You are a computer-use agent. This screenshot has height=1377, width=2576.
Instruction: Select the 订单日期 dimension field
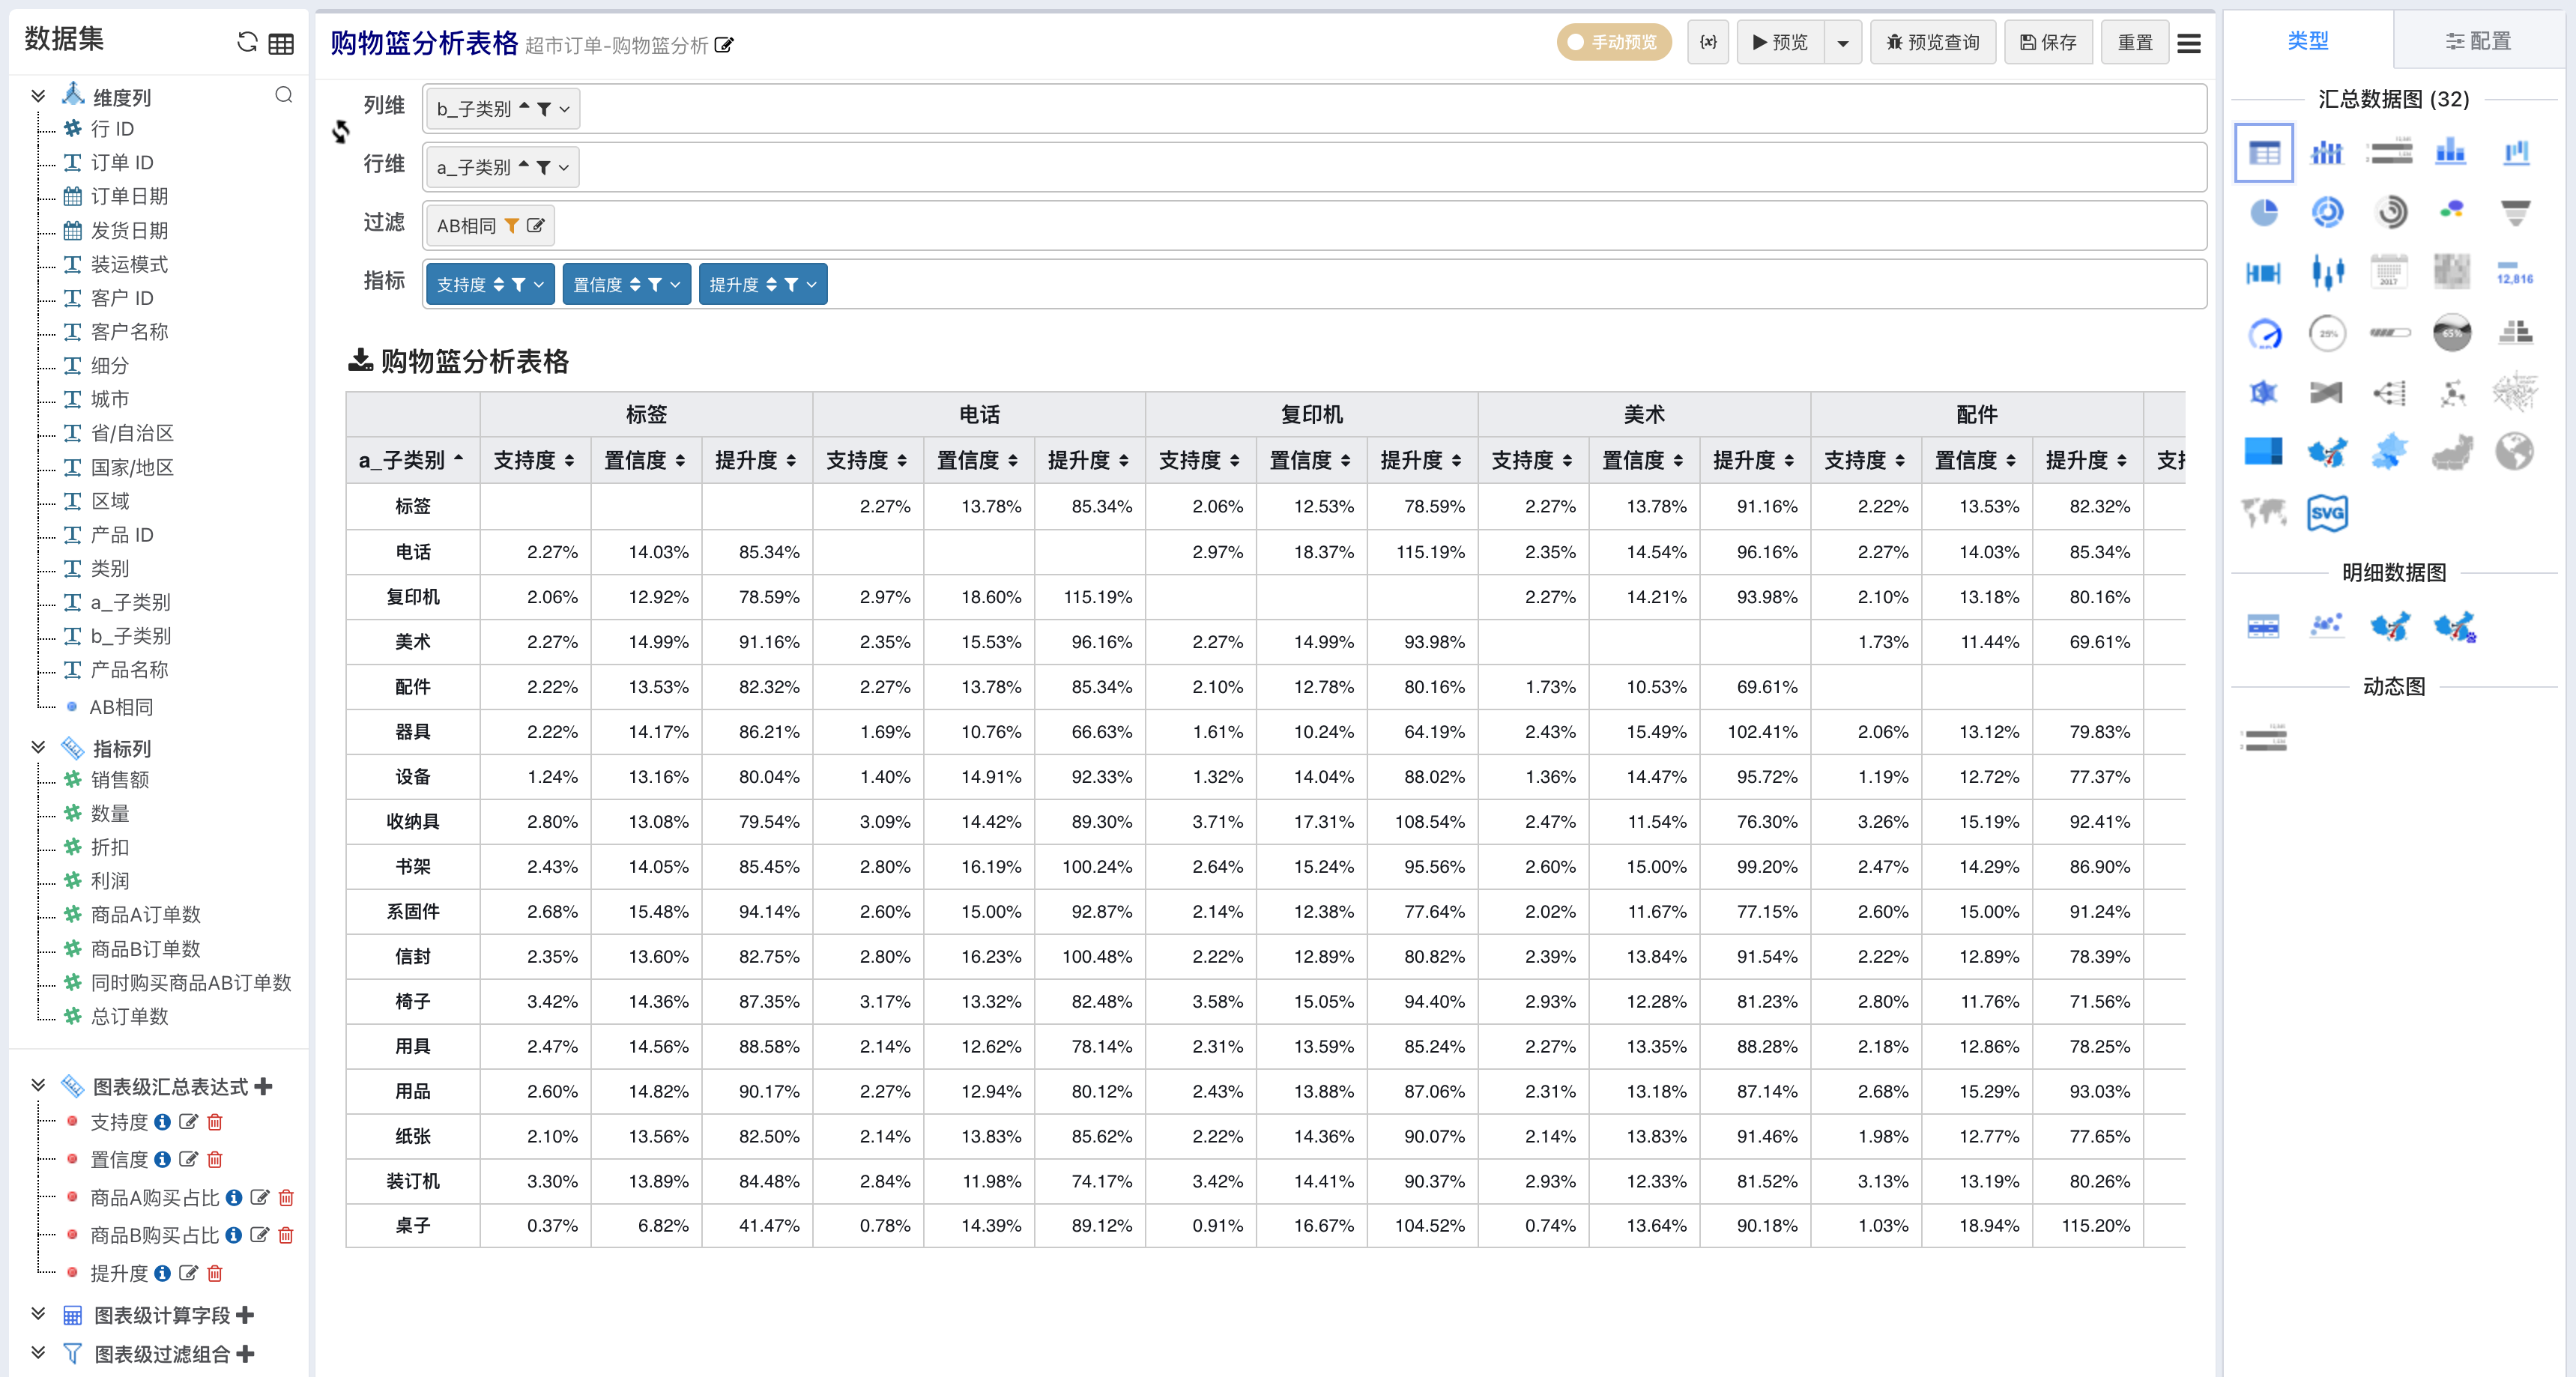point(129,196)
